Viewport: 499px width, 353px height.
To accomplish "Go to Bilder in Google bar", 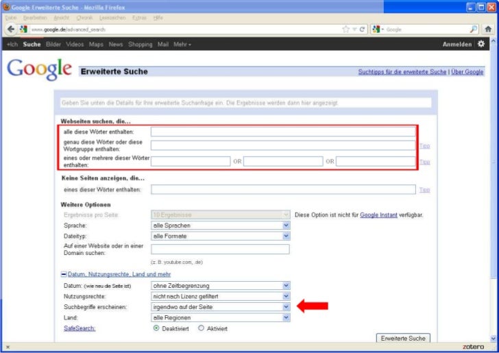I will [x=53, y=45].
